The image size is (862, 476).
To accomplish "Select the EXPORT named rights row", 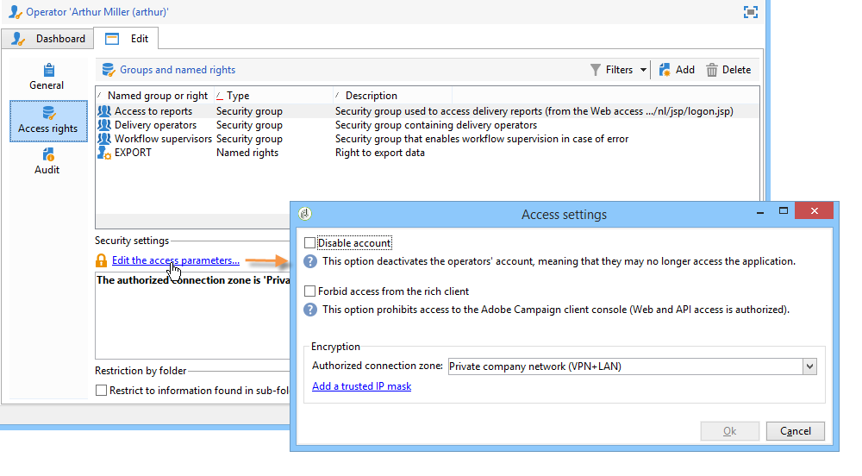I will click(x=133, y=153).
